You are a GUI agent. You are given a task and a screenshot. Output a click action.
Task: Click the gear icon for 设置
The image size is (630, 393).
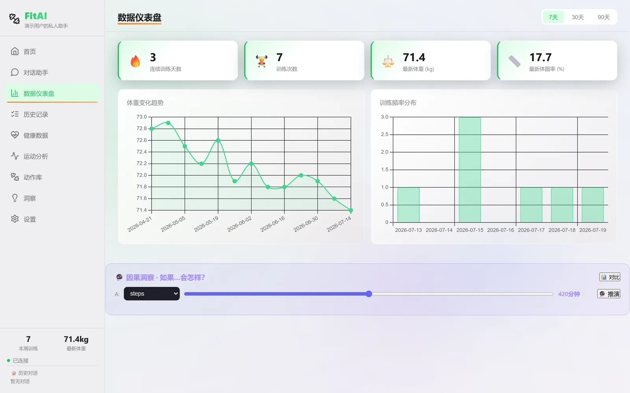[x=15, y=219]
